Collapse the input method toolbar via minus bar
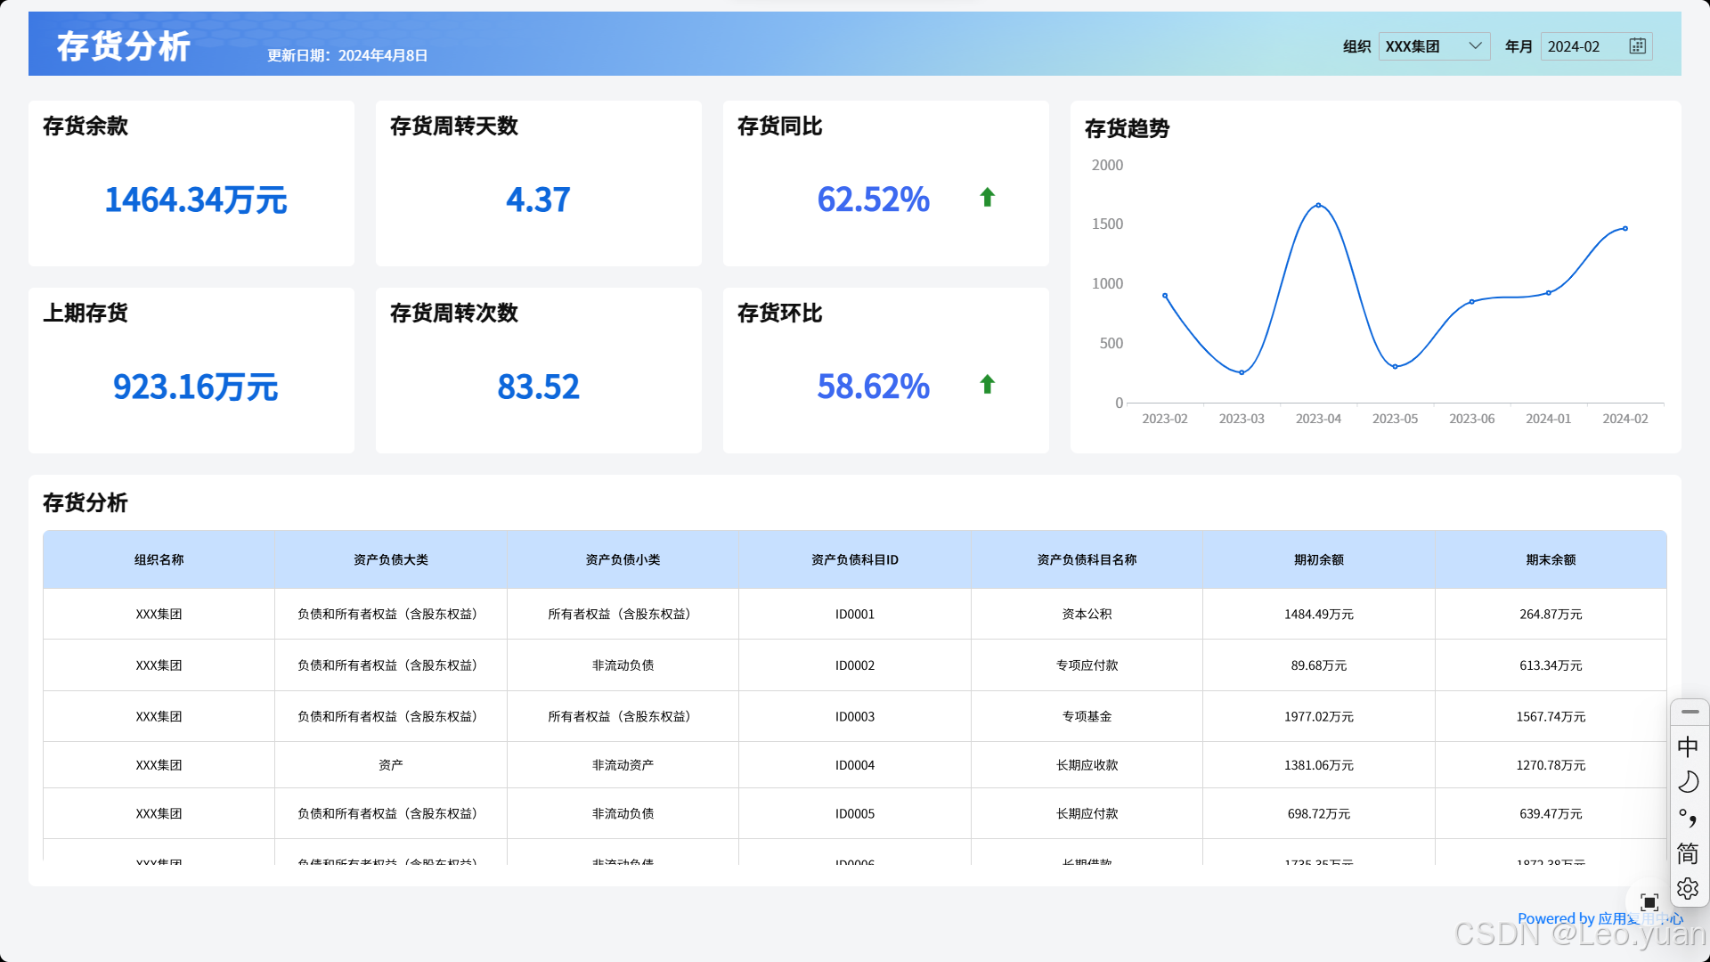This screenshot has width=1710, height=962. tap(1690, 713)
